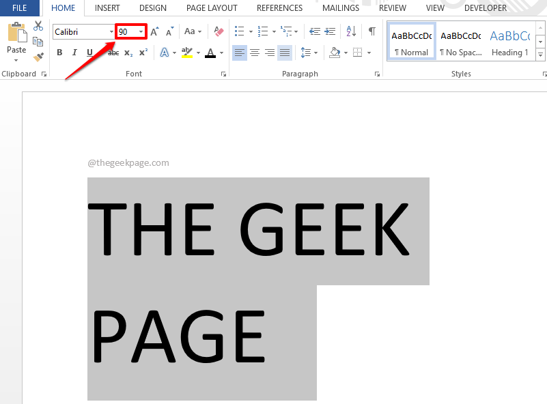
Task: Click the Cut scissors icon
Action: [x=38, y=26]
